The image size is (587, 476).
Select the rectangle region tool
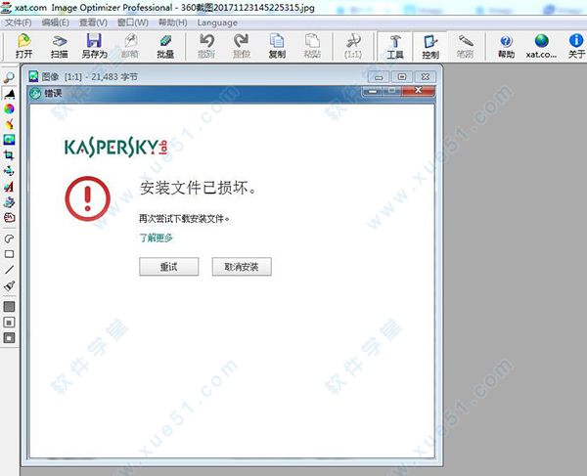pos(9,254)
